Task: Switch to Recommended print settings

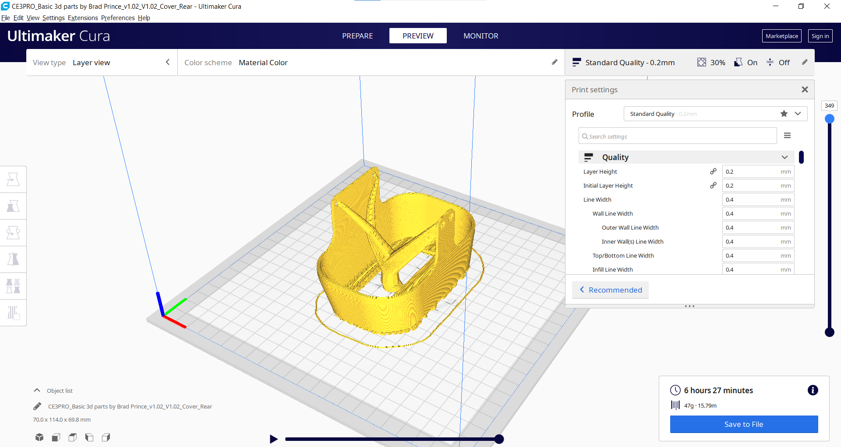Action: tap(610, 290)
